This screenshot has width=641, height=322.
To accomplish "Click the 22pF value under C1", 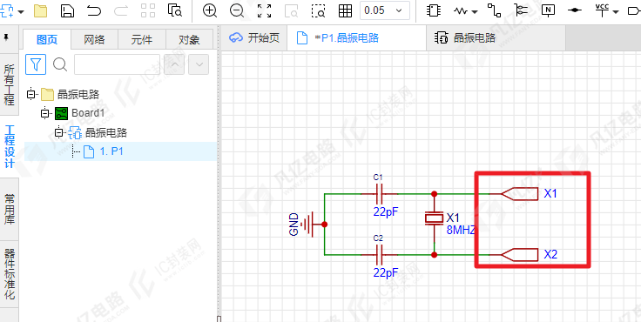I will pos(386,211).
